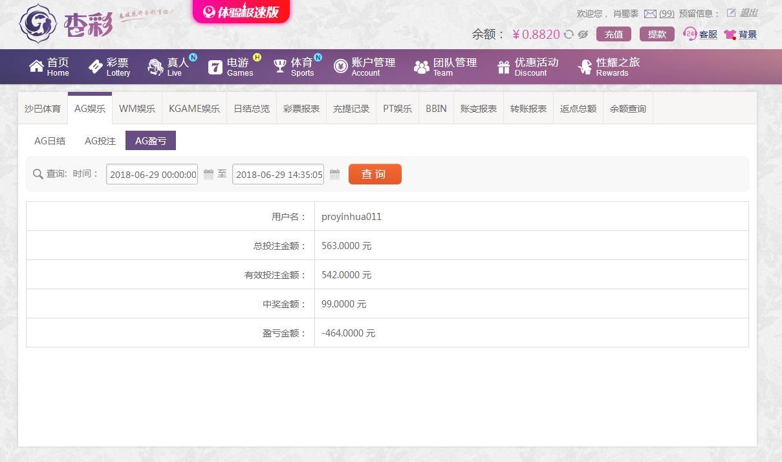The image size is (782, 462).
Task: Hide the balance with the eye icon
Action: tap(583, 34)
